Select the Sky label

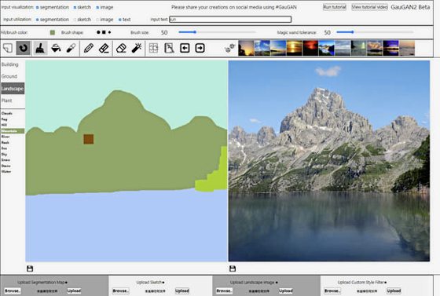[x=4, y=154]
